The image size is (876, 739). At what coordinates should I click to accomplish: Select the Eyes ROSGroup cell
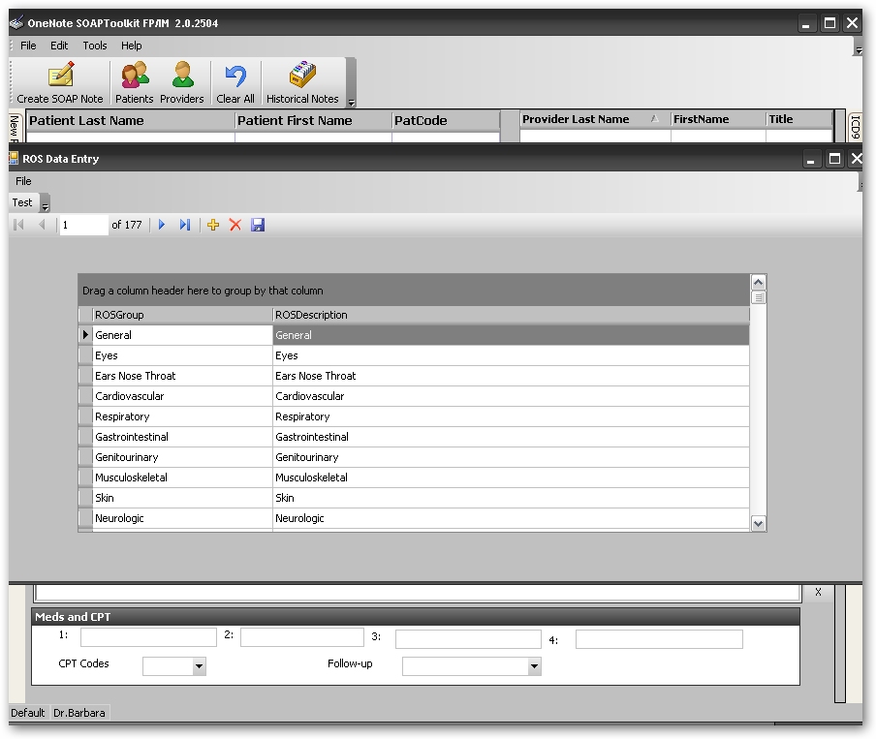183,355
